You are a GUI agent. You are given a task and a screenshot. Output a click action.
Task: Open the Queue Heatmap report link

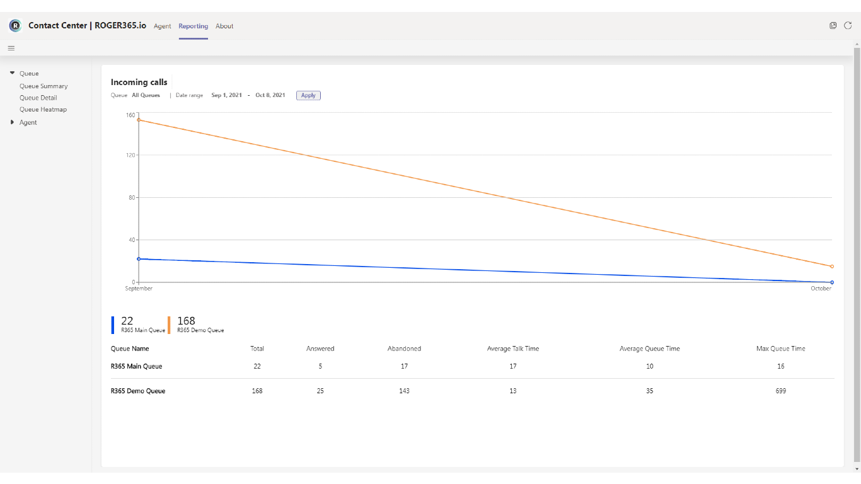(43, 110)
